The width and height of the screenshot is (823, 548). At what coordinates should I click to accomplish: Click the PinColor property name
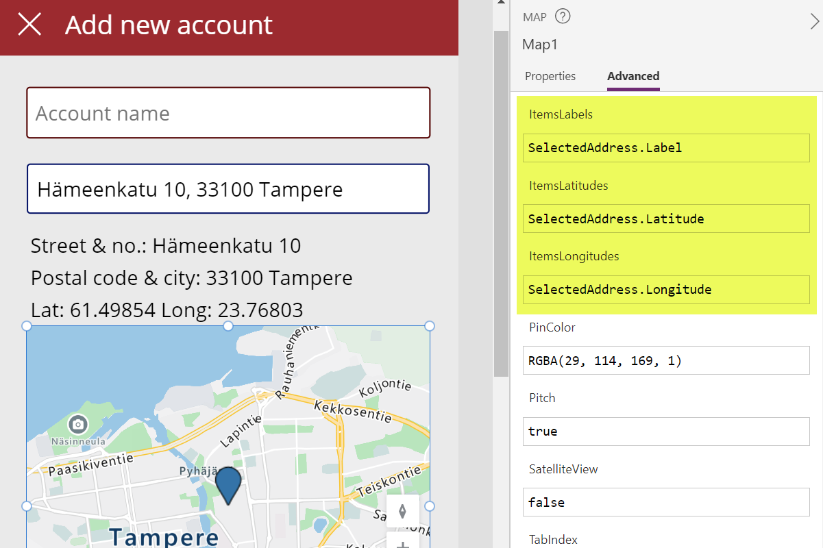click(552, 327)
